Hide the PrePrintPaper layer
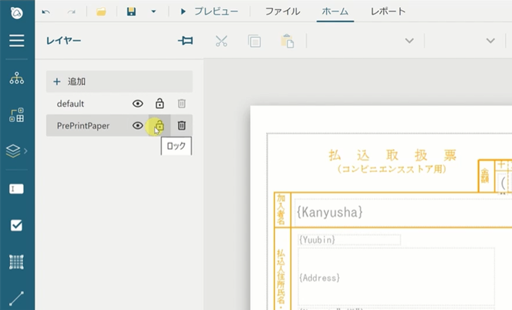This screenshot has width=512, height=310. point(138,125)
